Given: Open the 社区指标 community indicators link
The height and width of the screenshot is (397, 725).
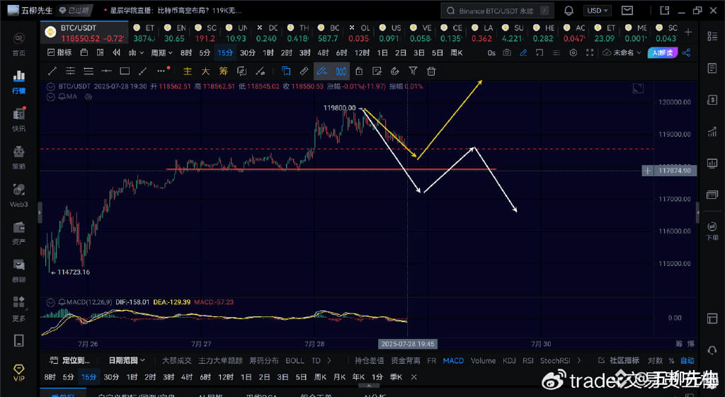Looking at the screenshot, I should click(619, 360).
